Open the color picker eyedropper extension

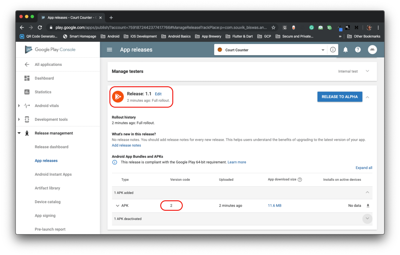click(x=340, y=28)
